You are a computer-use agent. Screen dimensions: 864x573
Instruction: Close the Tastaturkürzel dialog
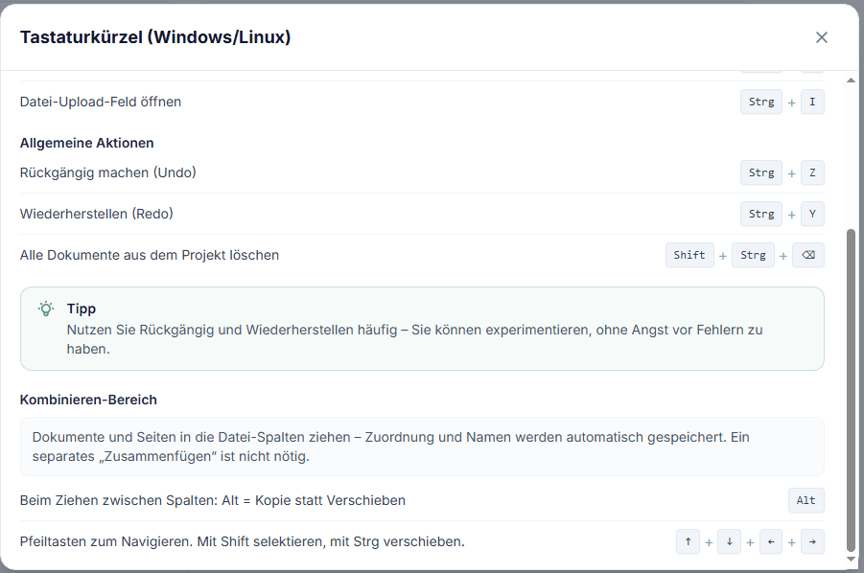pyautogui.click(x=821, y=37)
